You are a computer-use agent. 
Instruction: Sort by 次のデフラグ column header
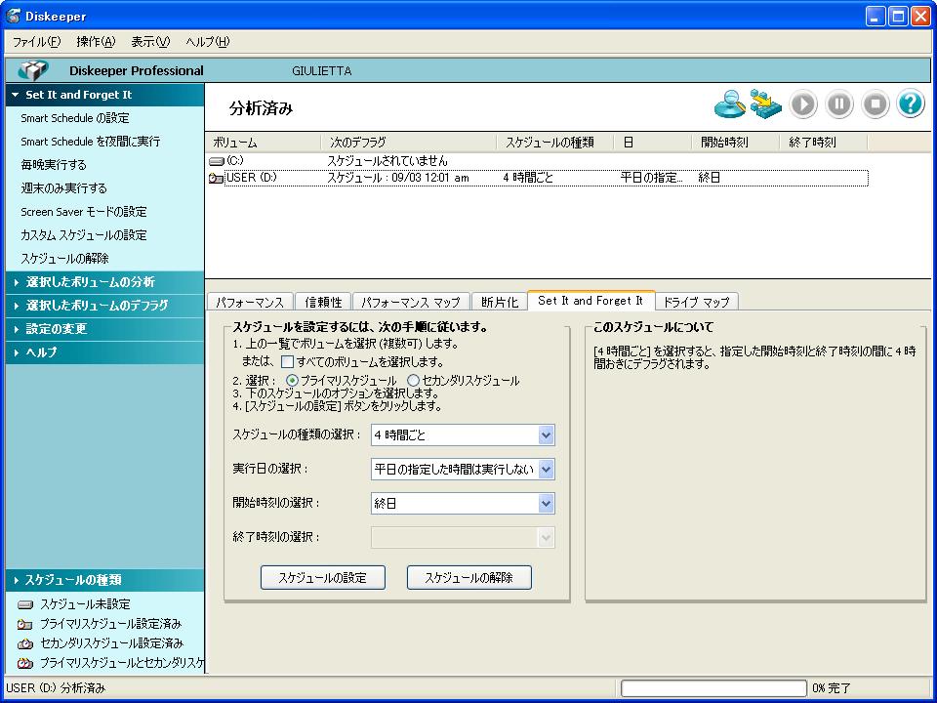point(409,143)
